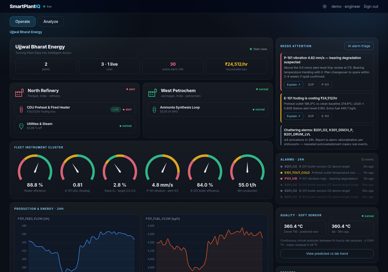Click the North Refinery factory icon
The width and height of the screenshot is (388, 272).
click(19, 93)
